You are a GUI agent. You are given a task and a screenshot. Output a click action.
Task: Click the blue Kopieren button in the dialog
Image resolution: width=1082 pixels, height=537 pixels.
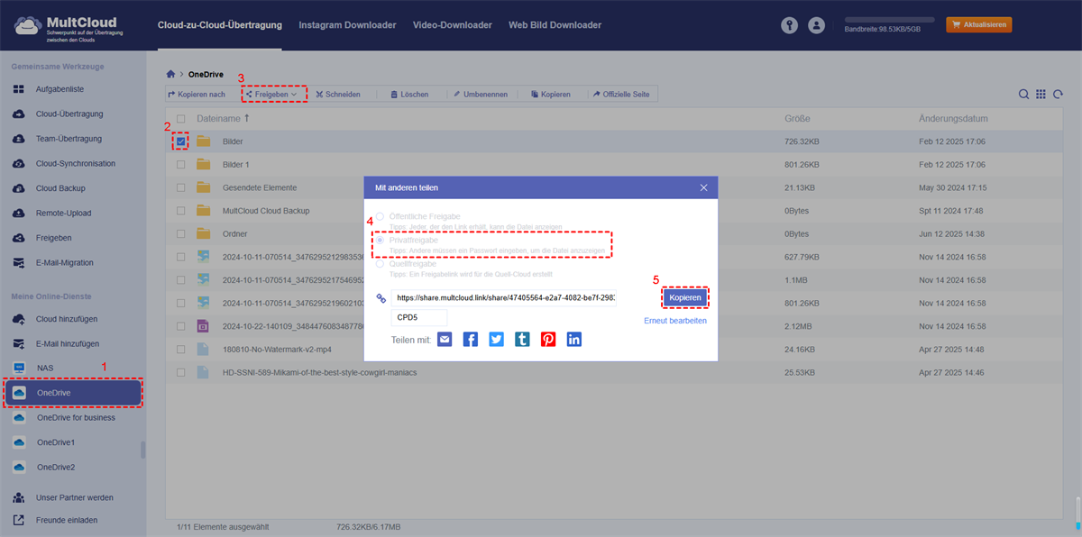[685, 297]
